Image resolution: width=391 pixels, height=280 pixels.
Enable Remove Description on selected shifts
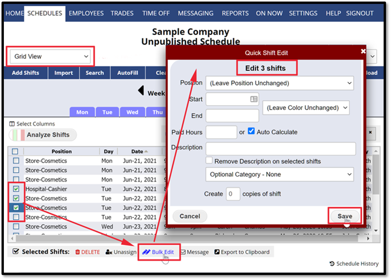coord(209,160)
